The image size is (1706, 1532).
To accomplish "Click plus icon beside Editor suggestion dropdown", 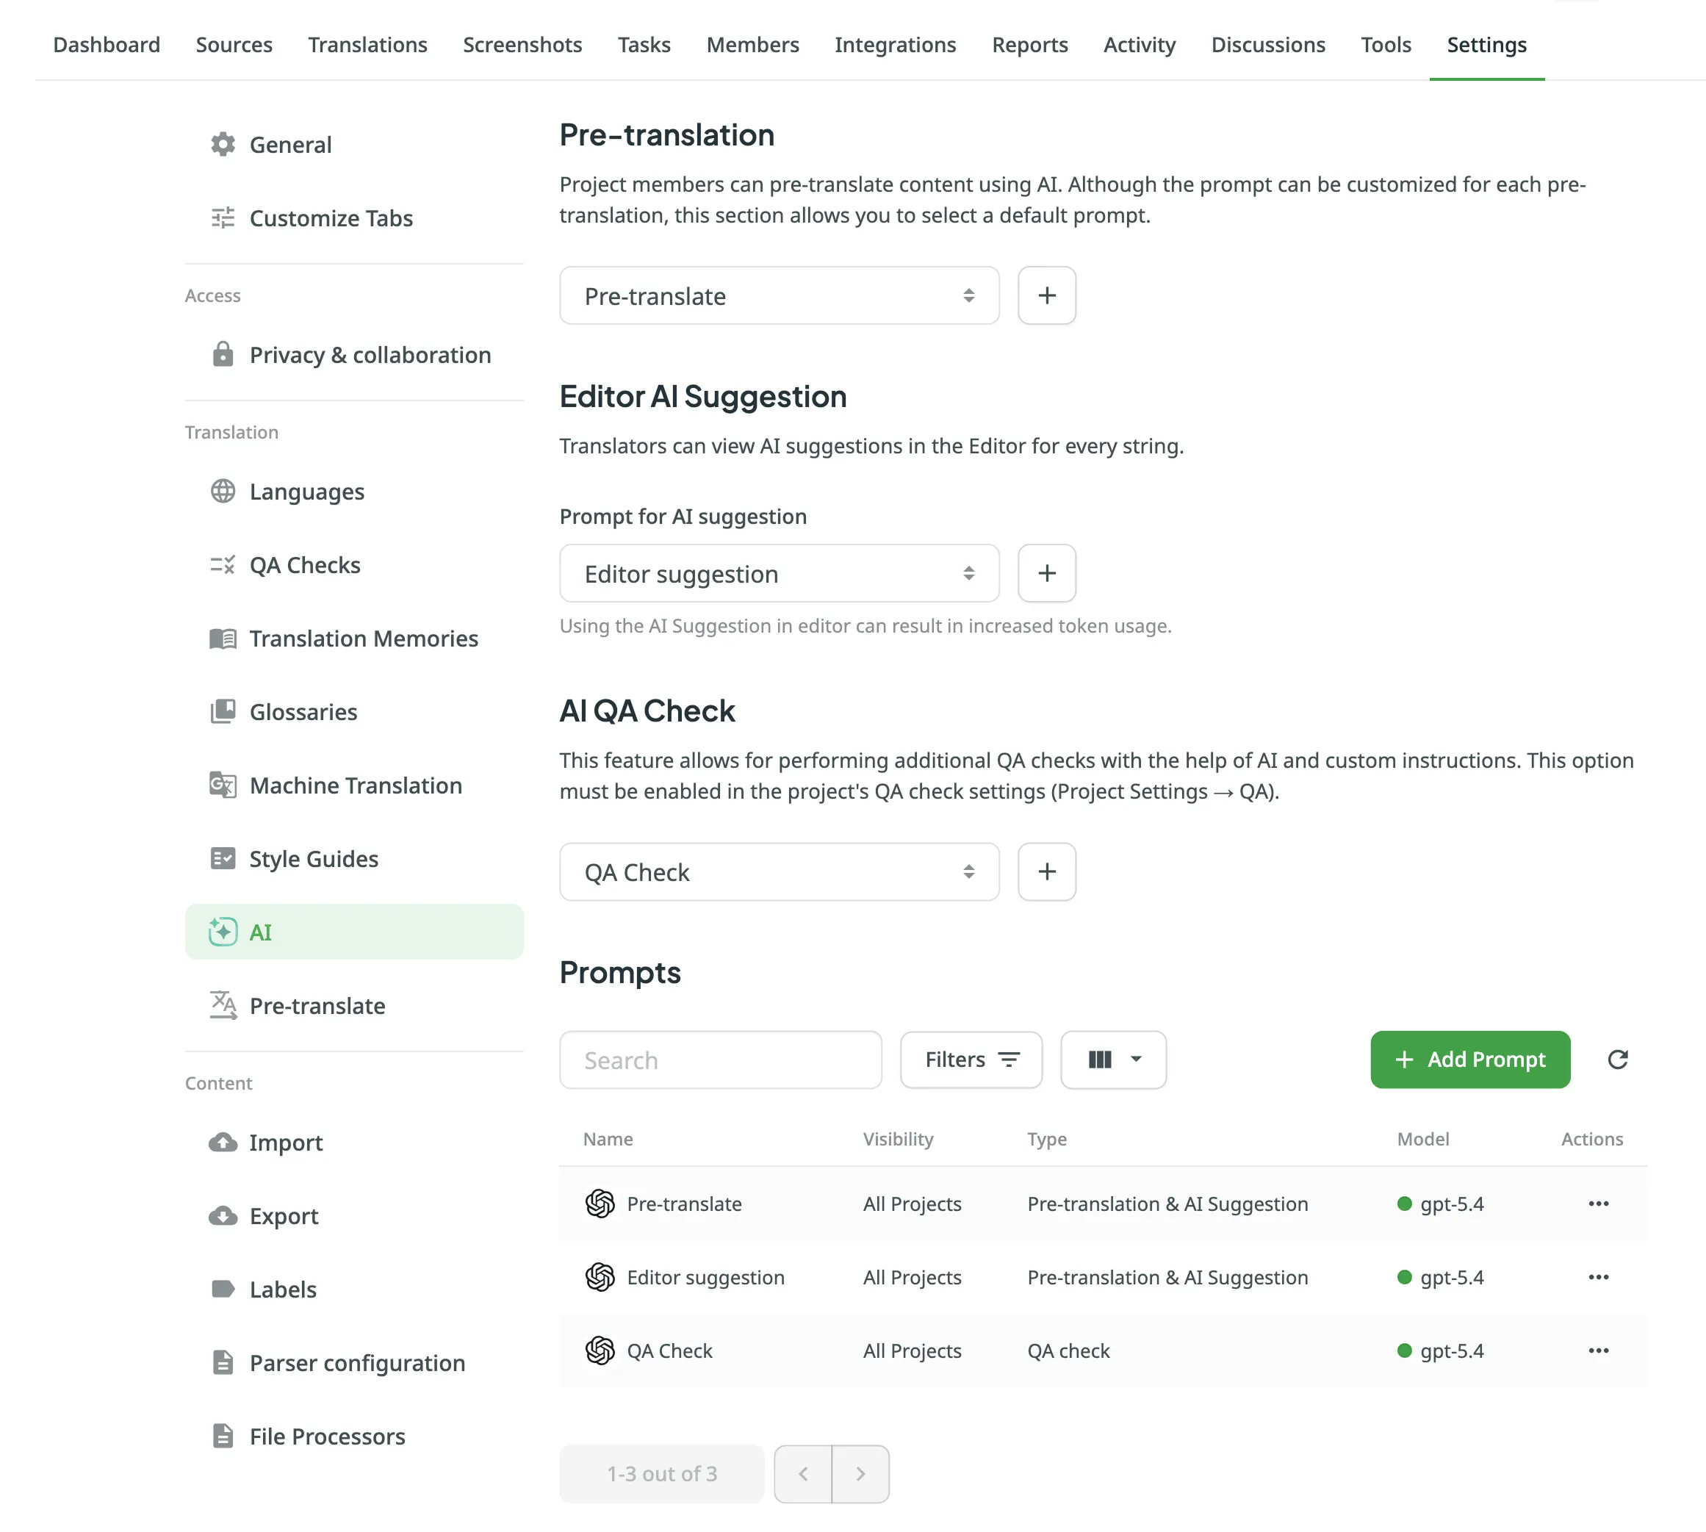I will [x=1046, y=573].
